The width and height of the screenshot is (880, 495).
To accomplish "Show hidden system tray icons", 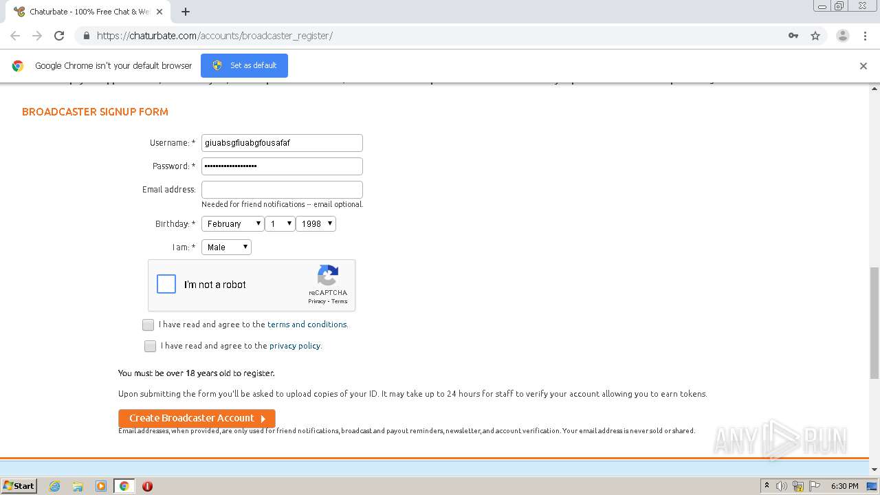I will (767, 486).
